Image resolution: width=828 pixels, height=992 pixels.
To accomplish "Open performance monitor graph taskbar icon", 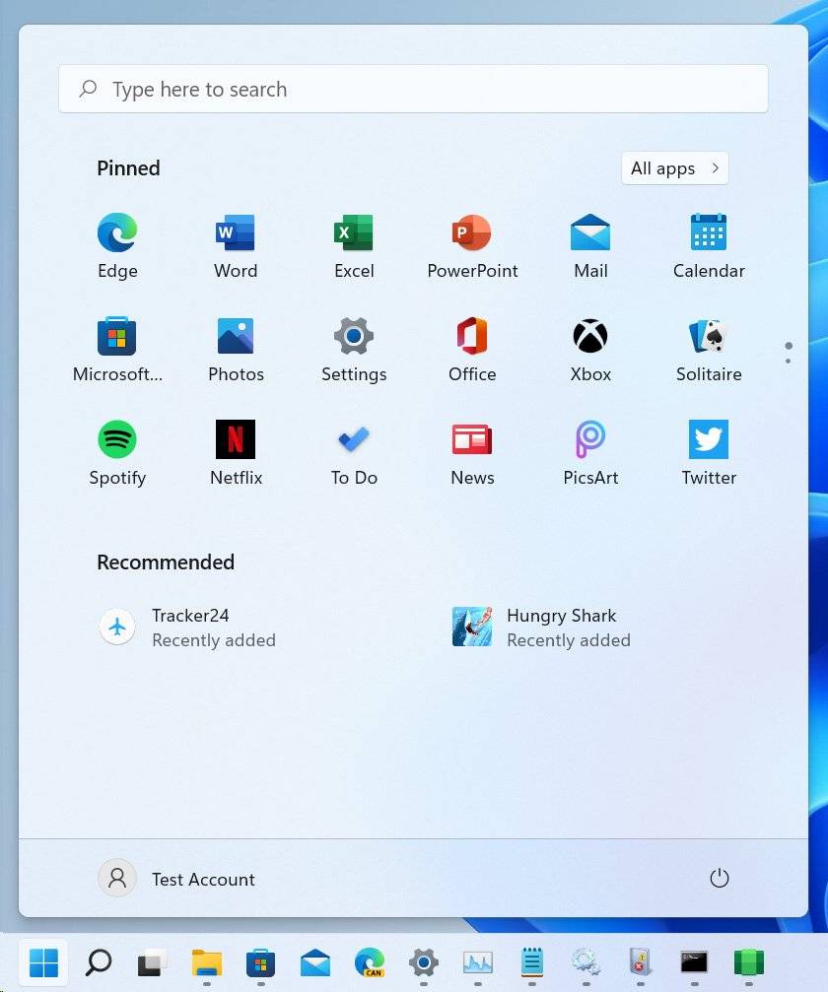I will pyautogui.click(x=477, y=962).
